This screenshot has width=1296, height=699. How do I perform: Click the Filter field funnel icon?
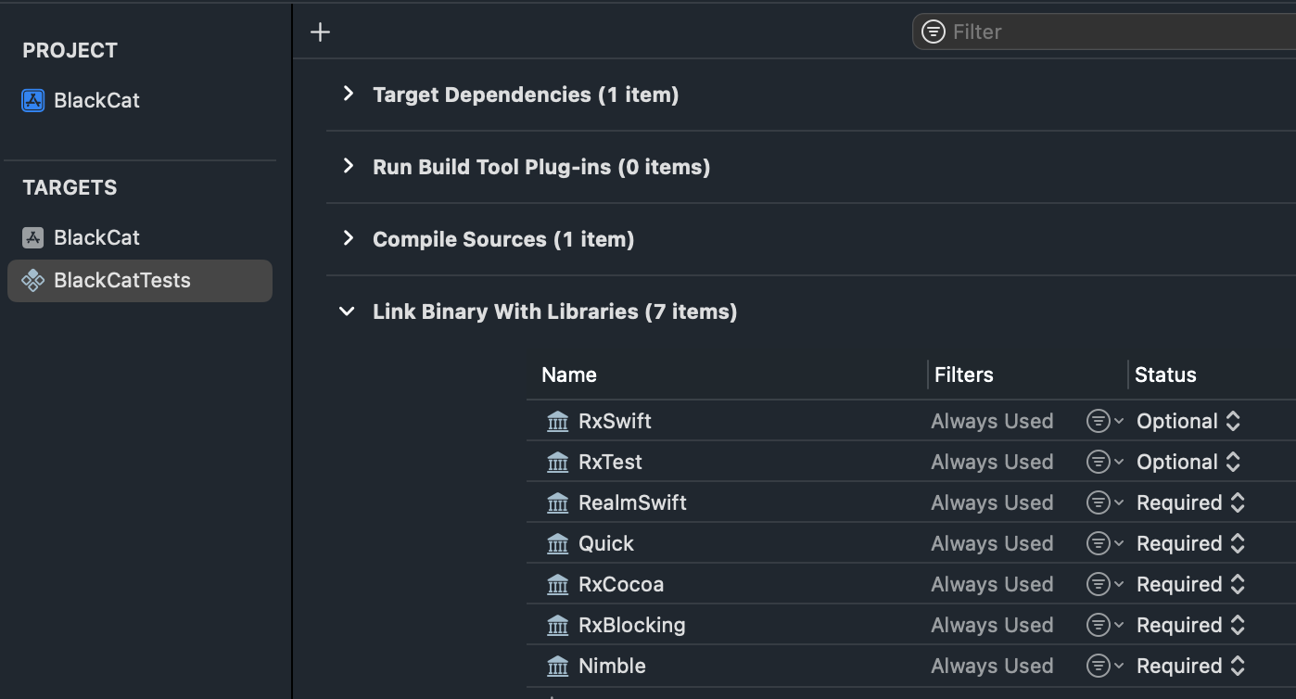tap(934, 32)
